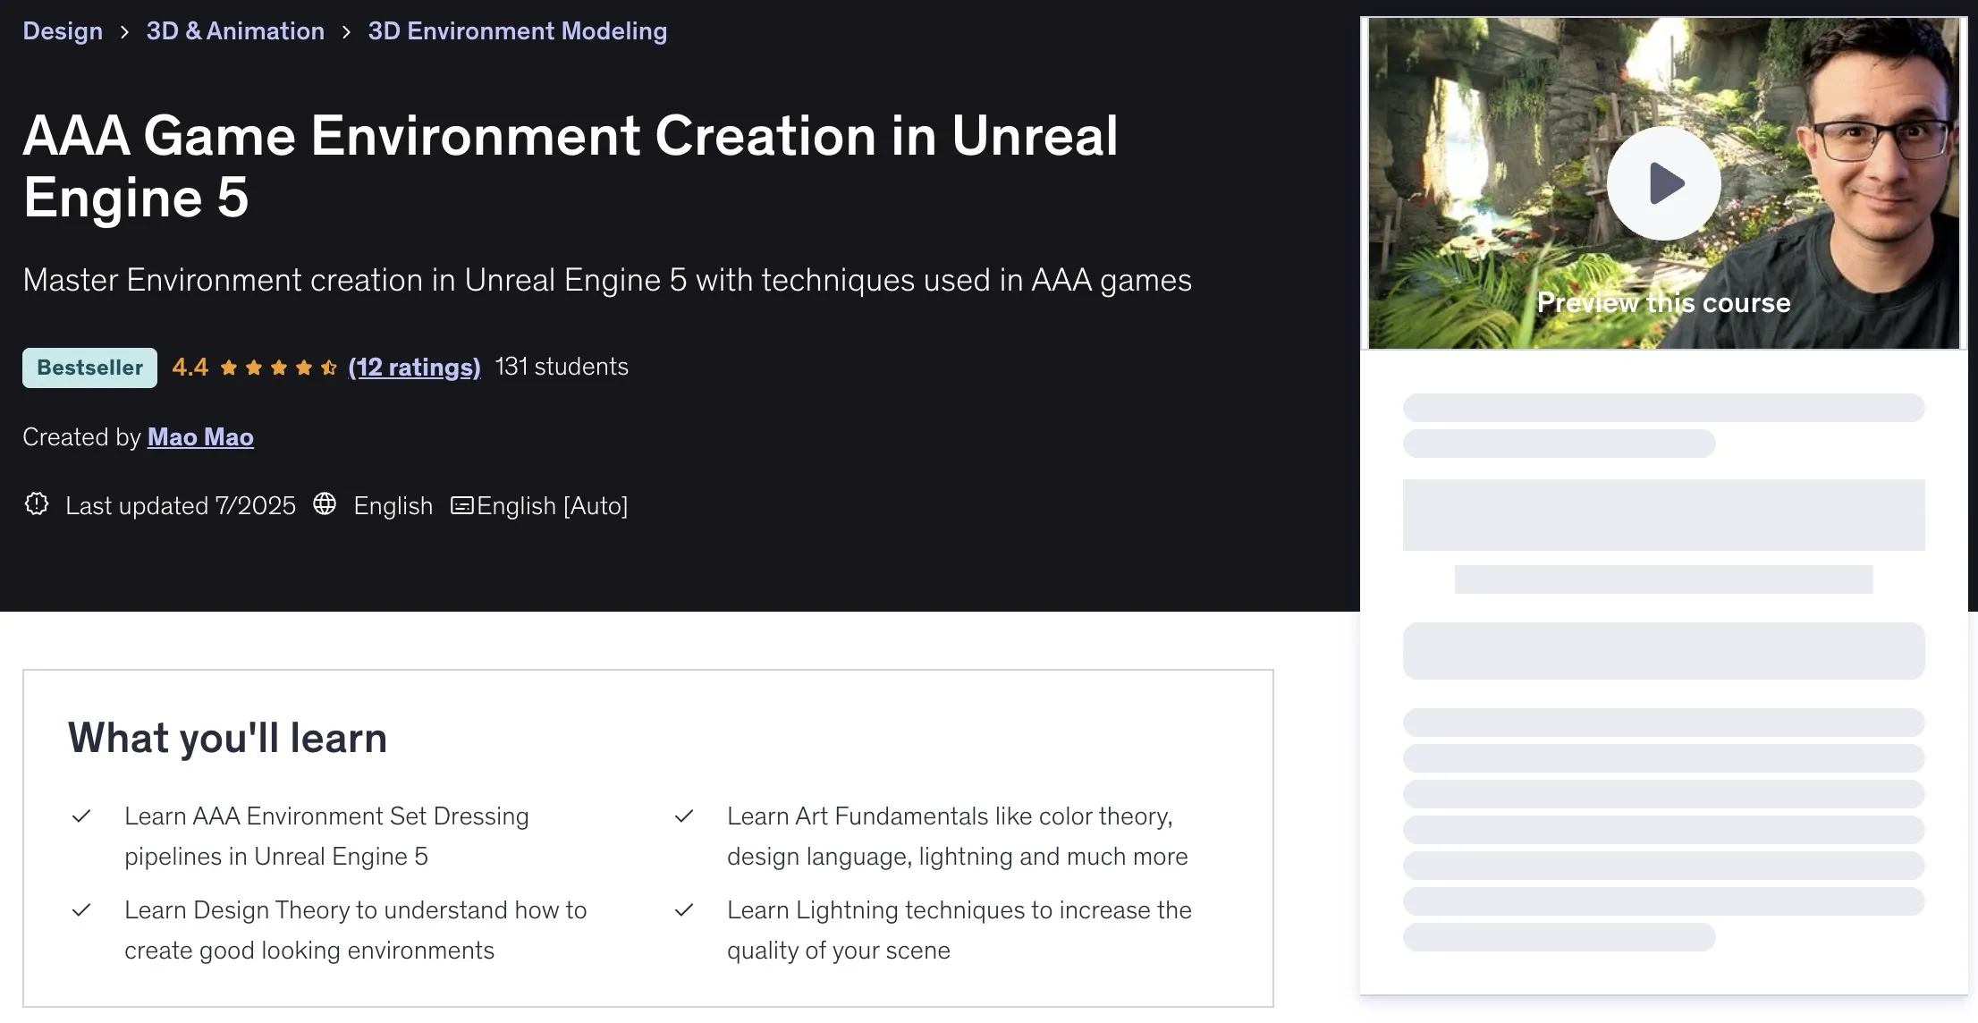Click the Preview this course caption
This screenshot has height=1023, width=1978.
[1663, 303]
